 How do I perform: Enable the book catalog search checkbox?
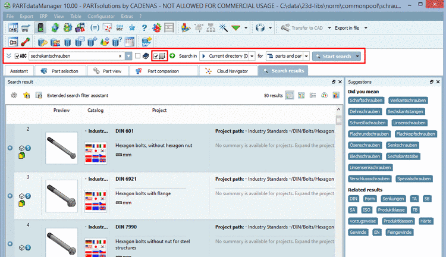coord(138,56)
